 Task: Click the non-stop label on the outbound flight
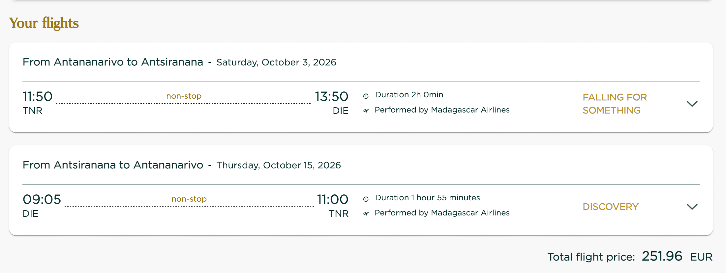(x=184, y=96)
